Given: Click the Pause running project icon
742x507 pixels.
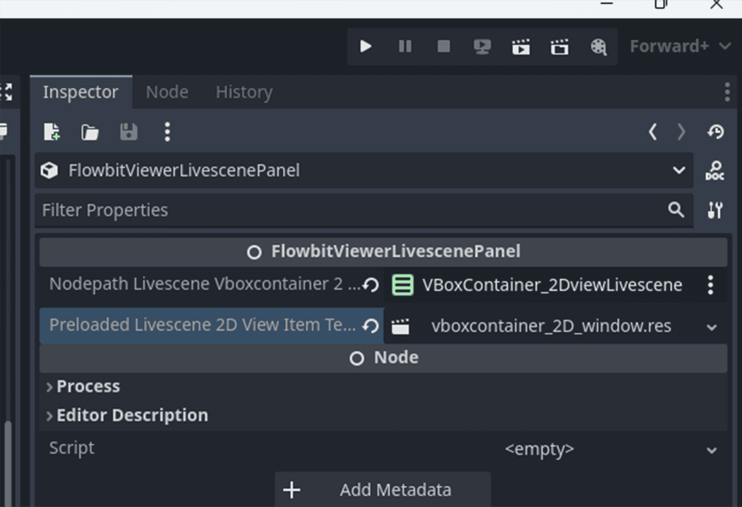Looking at the screenshot, I should (405, 46).
